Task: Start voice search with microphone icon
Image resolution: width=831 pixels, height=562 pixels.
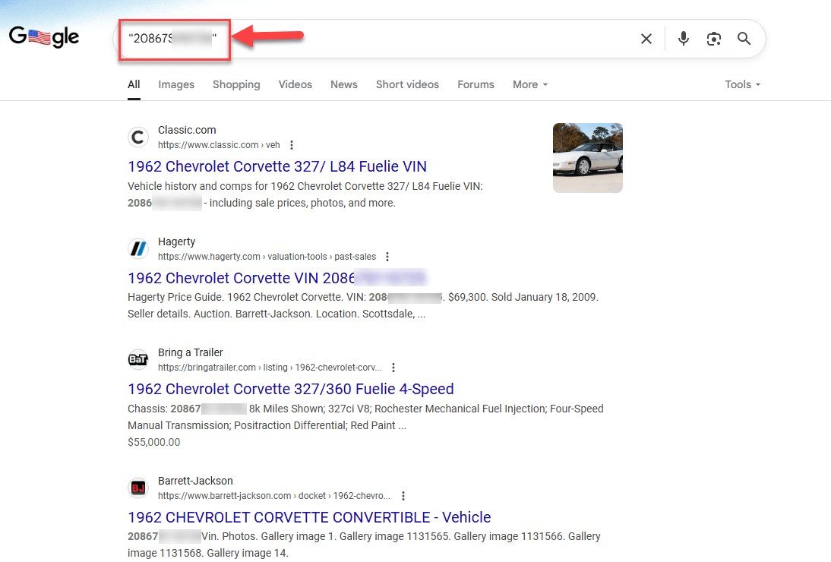Action: point(683,39)
